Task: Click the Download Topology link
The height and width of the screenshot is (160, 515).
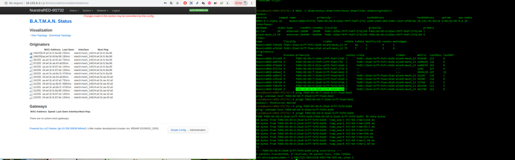Action: click(60, 36)
